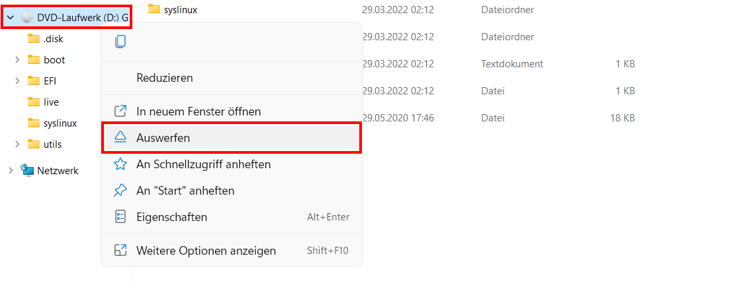Viewport: 743px width, 285px height.
Task: Click the DVD-Laufwerk disc icon
Action: pyautogui.click(x=28, y=18)
